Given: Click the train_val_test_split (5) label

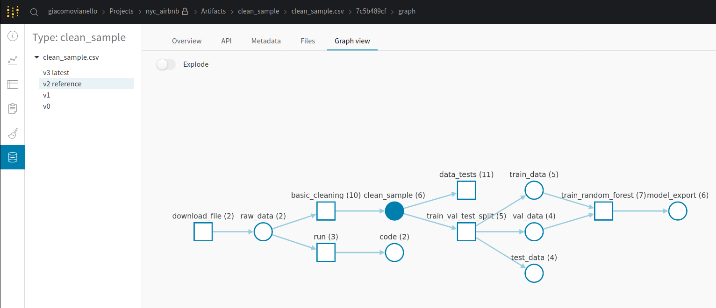Looking at the screenshot, I should (x=466, y=216).
